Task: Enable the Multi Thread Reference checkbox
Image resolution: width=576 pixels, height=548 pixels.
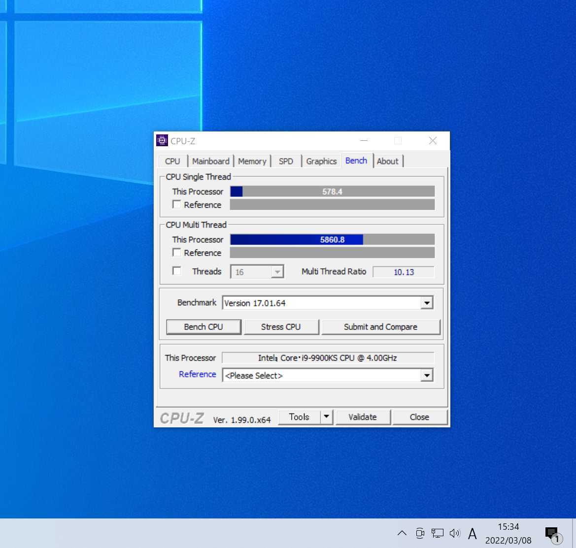Action: [x=177, y=253]
